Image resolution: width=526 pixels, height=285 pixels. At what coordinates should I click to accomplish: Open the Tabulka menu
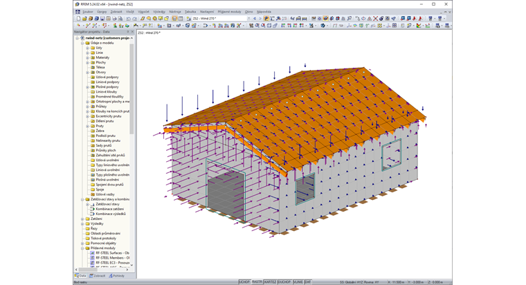(x=190, y=12)
